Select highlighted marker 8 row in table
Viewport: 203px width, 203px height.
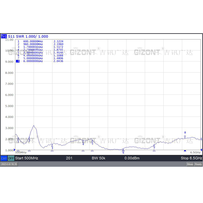pyautogui.click(x=40, y=61)
